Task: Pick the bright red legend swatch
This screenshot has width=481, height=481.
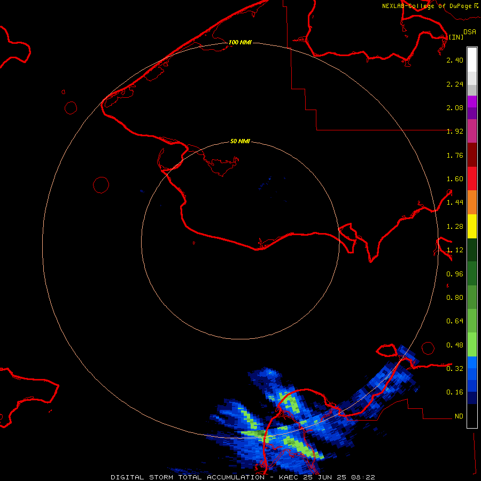Action: [472, 179]
